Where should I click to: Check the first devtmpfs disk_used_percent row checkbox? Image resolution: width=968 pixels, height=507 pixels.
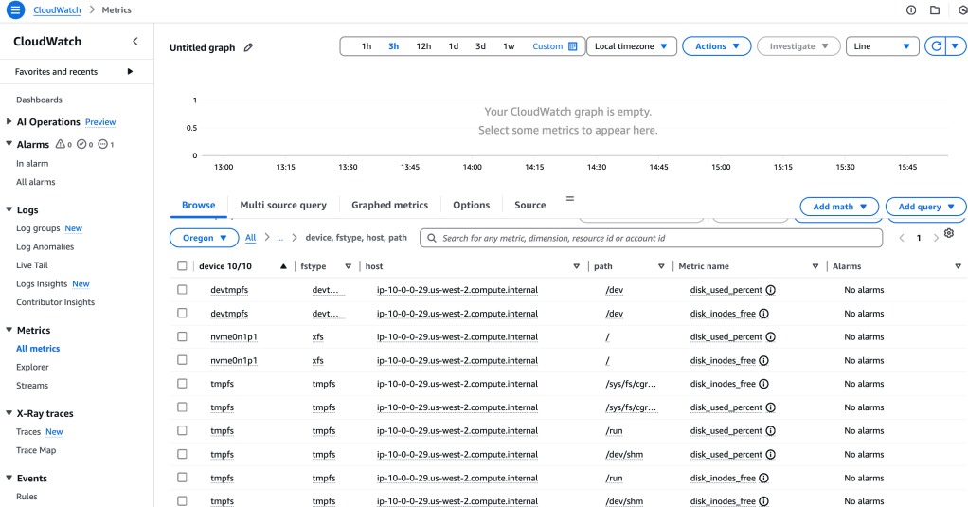tap(182, 289)
